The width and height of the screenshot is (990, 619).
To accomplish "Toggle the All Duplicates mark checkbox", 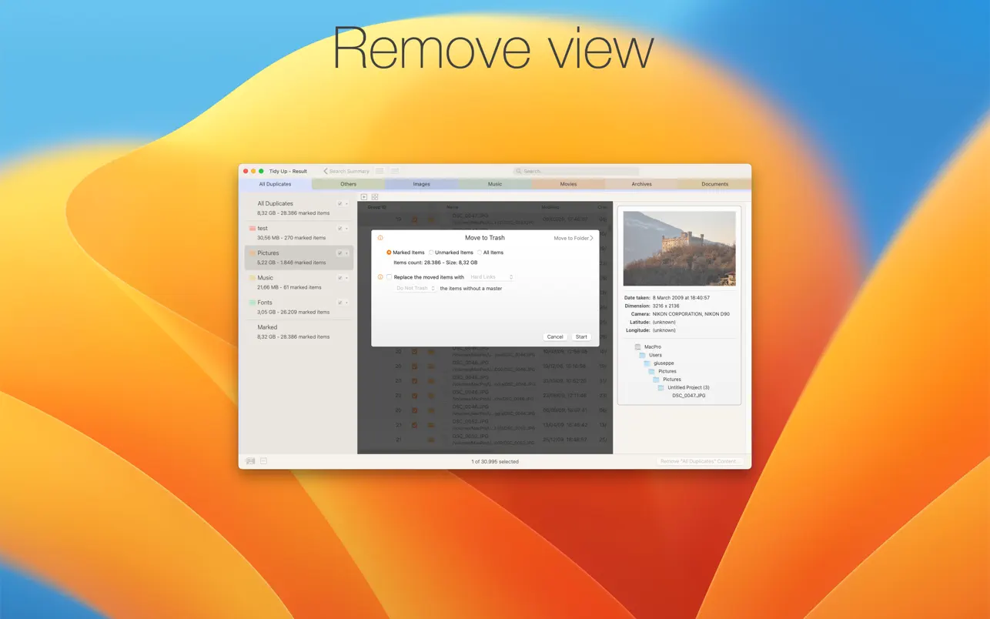I will click(339, 204).
